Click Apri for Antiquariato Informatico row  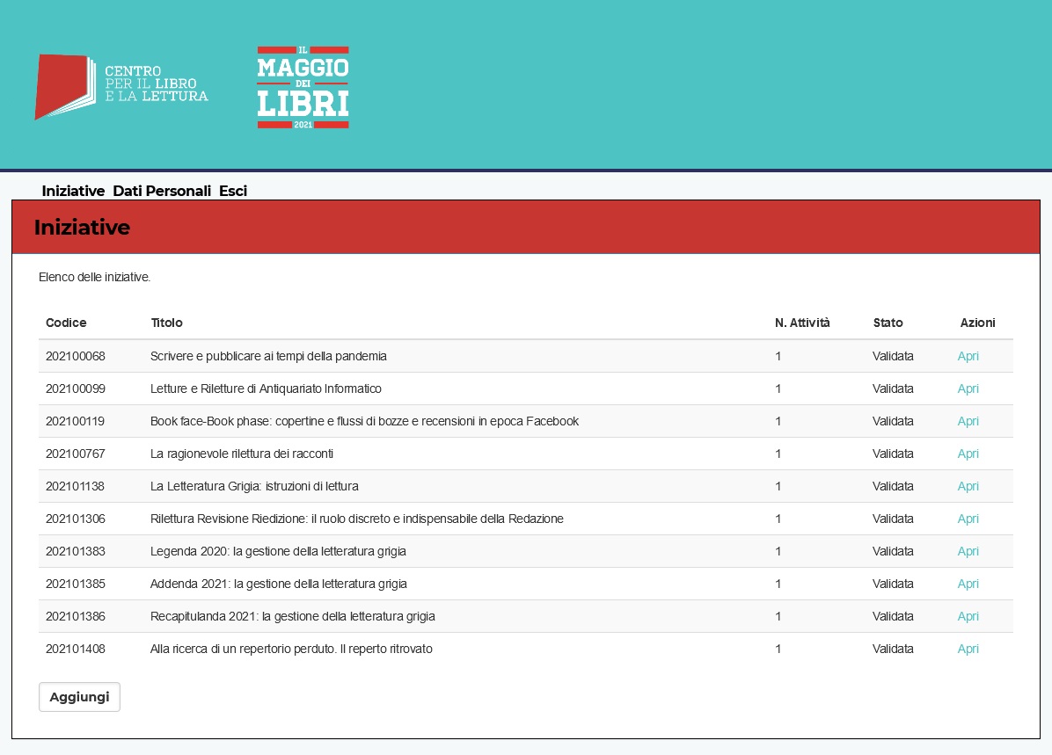point(968,388)
